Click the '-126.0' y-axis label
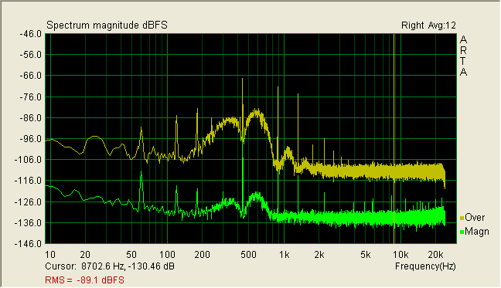The width and height of the screenshot is (501, 288). [x=29, y=202]
